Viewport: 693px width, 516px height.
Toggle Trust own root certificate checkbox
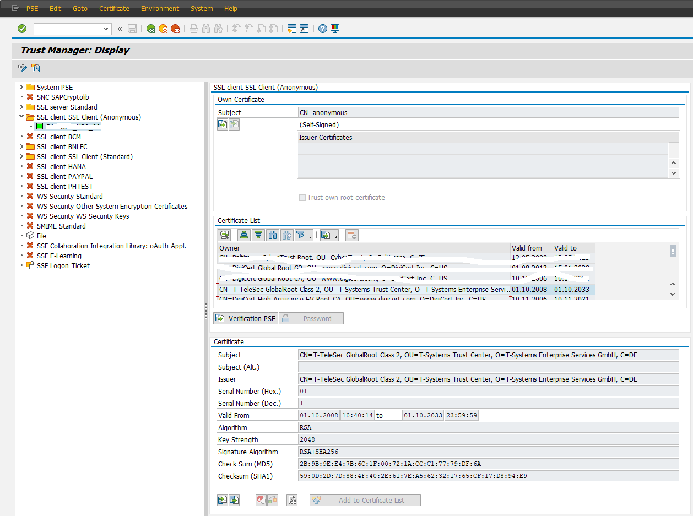click(x=302, y=197)
